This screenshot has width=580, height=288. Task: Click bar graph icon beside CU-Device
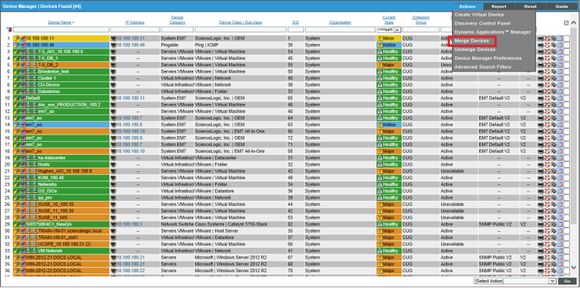[x=22, y=85]
